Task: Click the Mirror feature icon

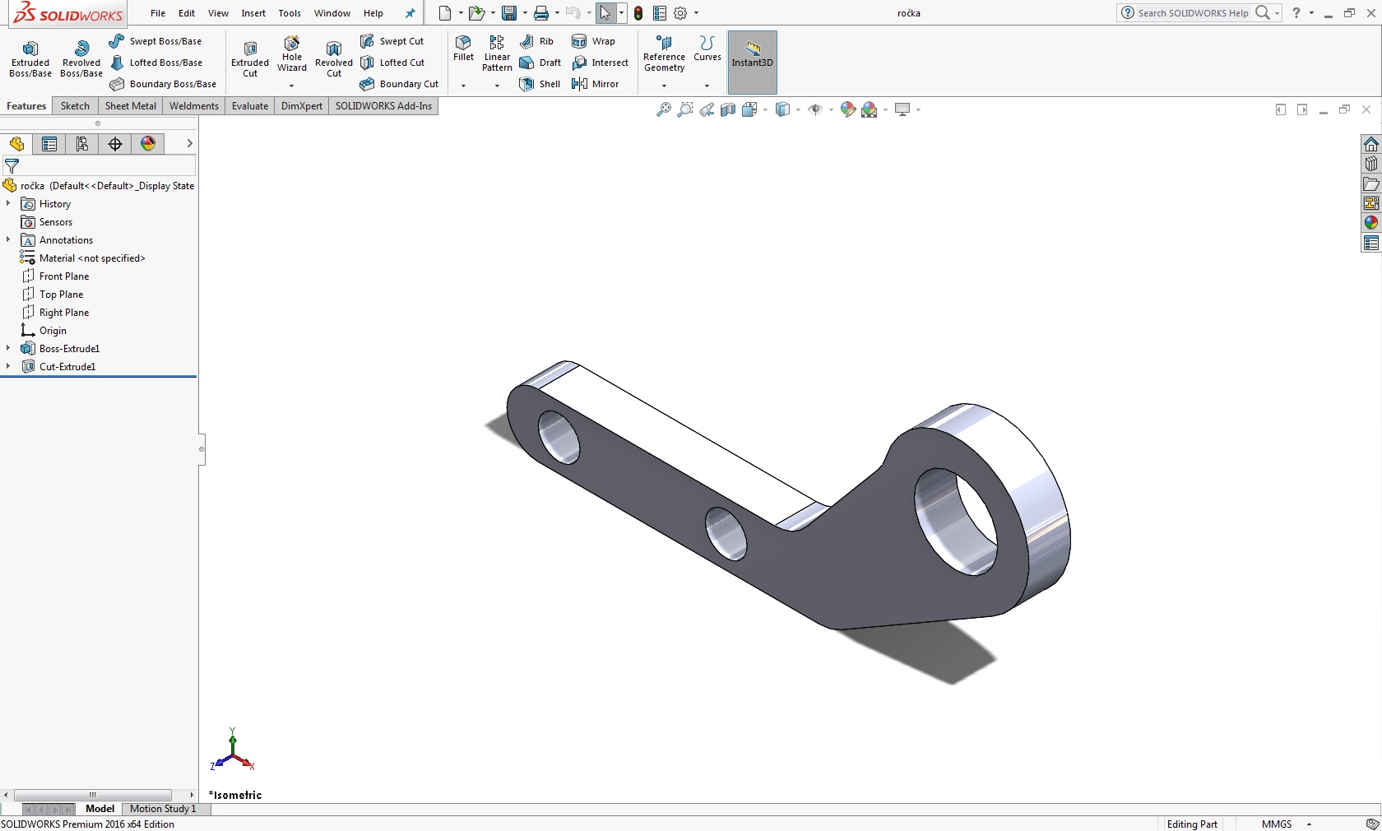Action: click(595, 84)
